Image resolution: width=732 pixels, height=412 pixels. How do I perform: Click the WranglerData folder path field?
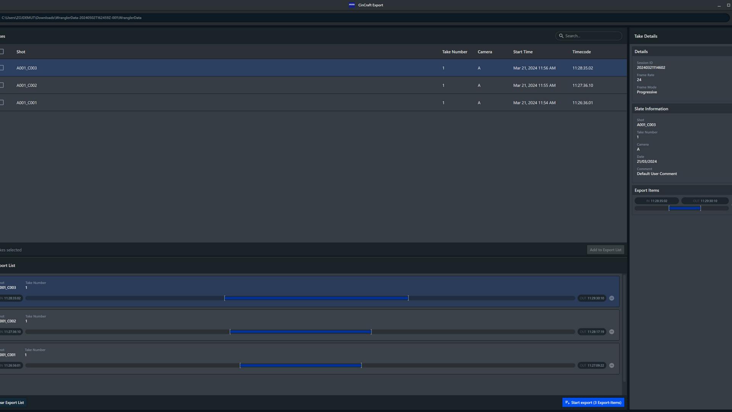click(364, 18)
